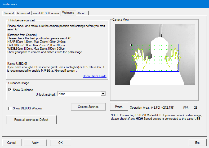Click bottom-right handle of blue operation rectangle
Viewport: 209px width, 148px height.
tap(178, 71)
